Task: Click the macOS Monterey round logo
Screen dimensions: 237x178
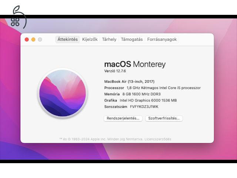Action: (x=63, y=93)
